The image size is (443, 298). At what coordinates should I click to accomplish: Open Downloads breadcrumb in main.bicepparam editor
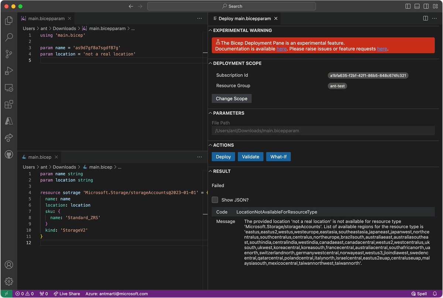[64, 28]
